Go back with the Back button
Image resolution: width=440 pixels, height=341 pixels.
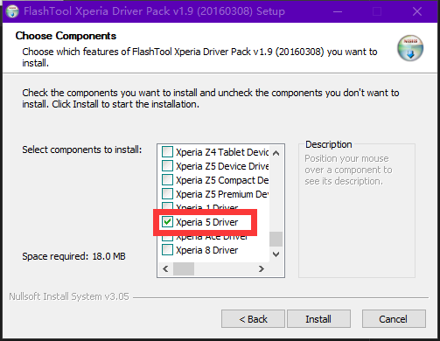click(253, 319)
